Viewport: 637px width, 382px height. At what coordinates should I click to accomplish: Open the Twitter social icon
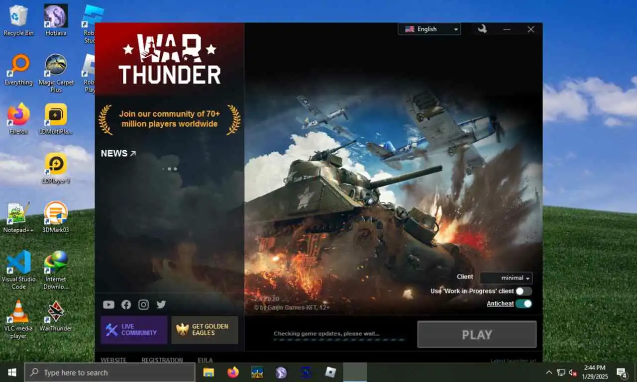[x=161, y=304]
